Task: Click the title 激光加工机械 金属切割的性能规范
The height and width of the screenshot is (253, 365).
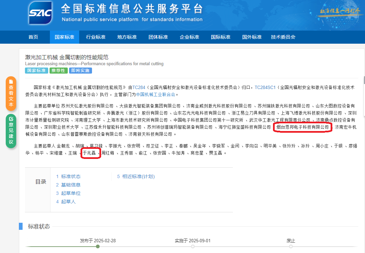Action: 67,57
